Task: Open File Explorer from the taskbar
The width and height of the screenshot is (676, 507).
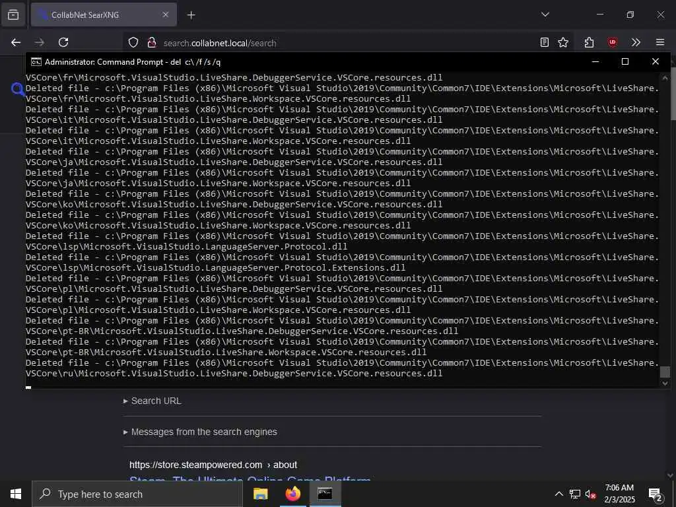Action: point(260,494)
